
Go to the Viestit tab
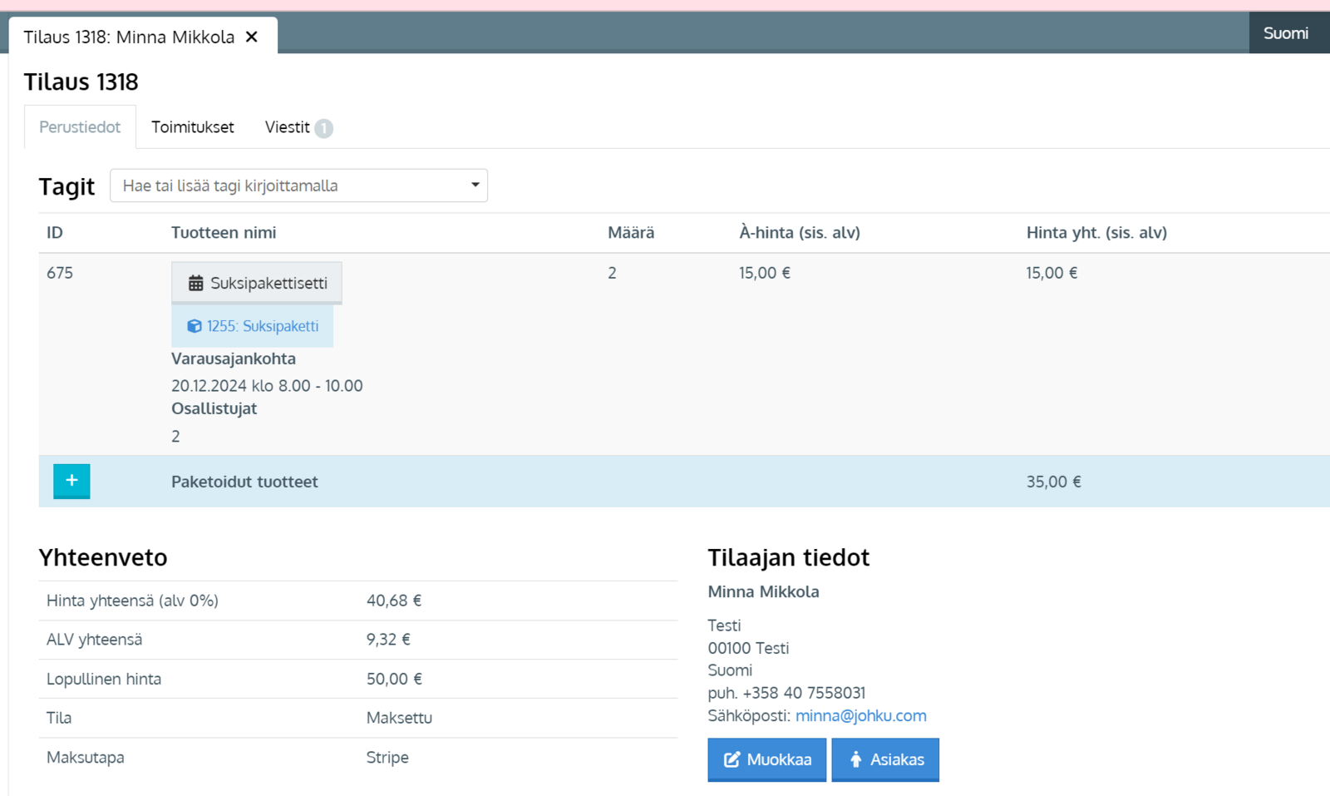tap(287, 127)
